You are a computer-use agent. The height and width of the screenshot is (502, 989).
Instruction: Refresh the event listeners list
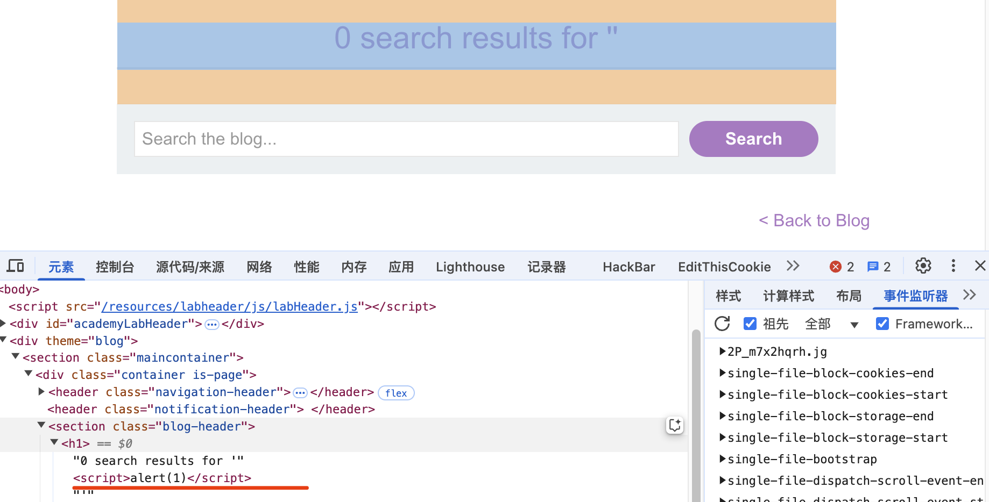click(722, 324)
